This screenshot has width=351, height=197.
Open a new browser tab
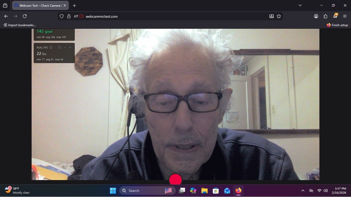74,5
